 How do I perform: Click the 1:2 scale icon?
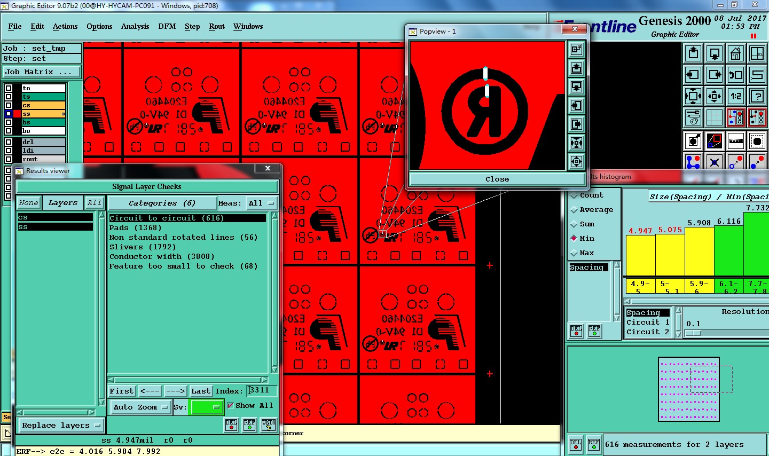coord(736,96)
